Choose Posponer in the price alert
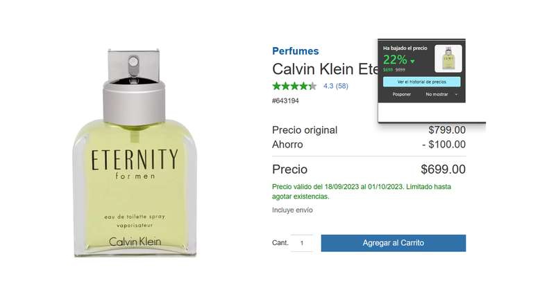Screen dimensions: 533x299 pyautogui.click(x=401, y=94)
